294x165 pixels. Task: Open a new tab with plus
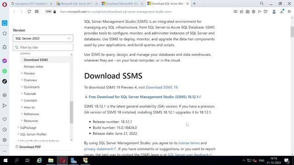[x=194, y=4]
